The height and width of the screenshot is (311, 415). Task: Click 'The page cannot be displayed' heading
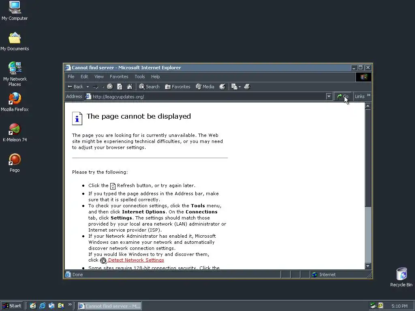tap(139, 116)
